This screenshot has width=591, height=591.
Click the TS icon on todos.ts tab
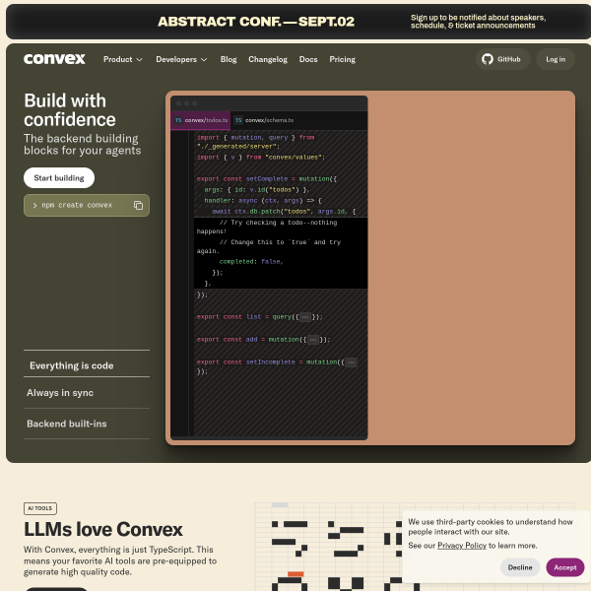[178, 120]
